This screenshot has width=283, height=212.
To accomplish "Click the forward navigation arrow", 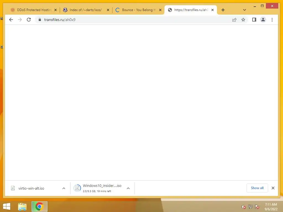I will tap(20, 20).
